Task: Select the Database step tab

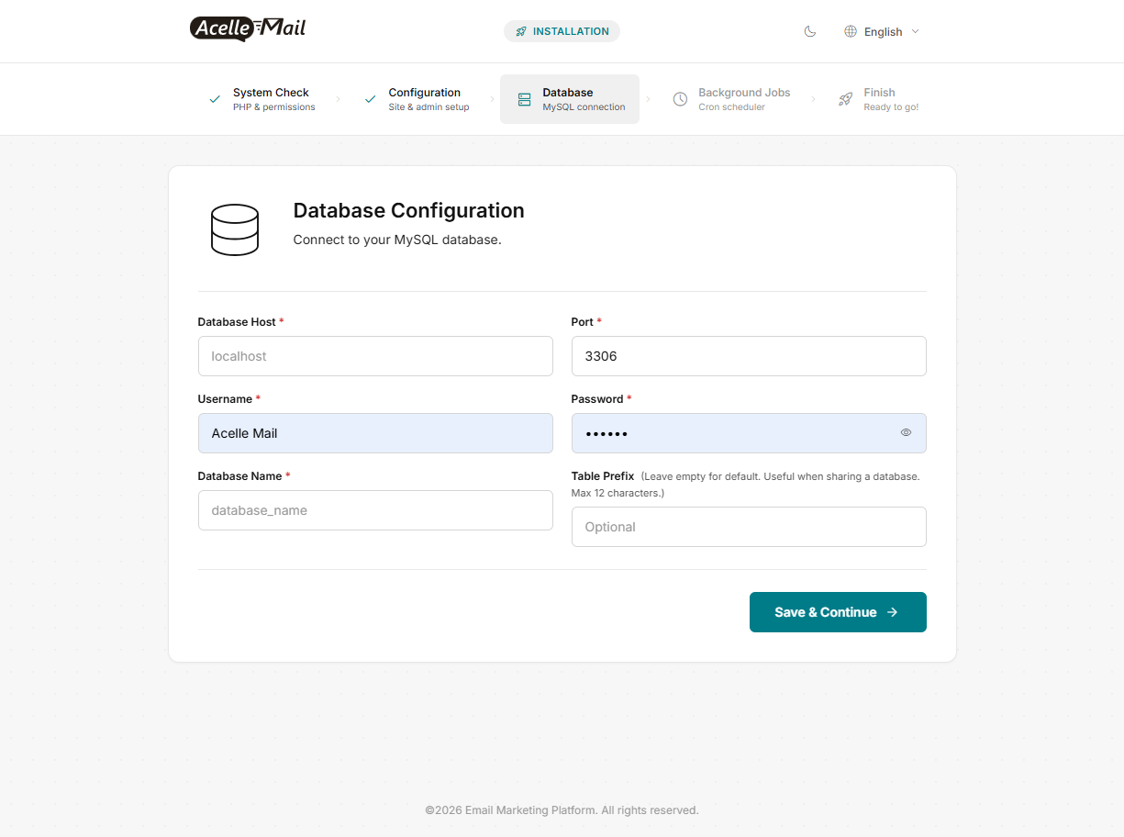Action: (570, 99)
